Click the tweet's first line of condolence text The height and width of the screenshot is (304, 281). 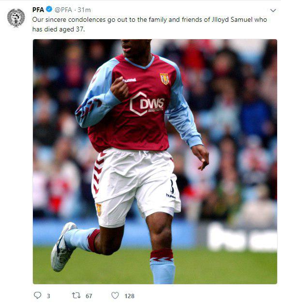(x=149, y=20)
